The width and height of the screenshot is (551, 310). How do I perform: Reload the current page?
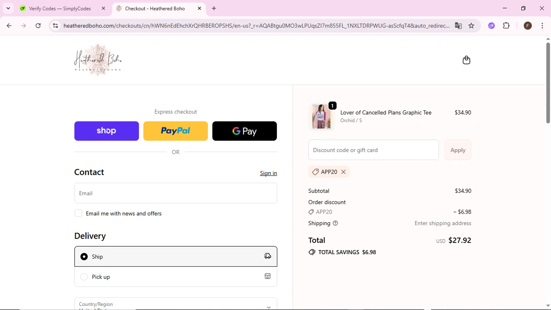[x=38, y=26]
